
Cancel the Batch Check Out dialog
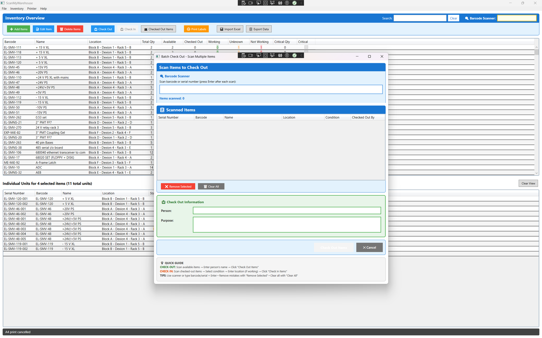(369, 247)
